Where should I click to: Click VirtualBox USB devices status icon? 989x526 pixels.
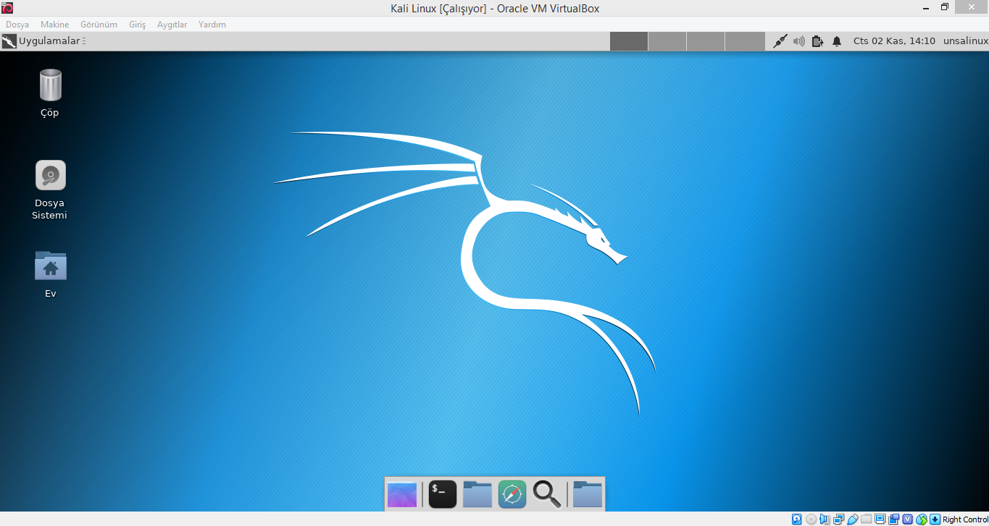point(853,519)
